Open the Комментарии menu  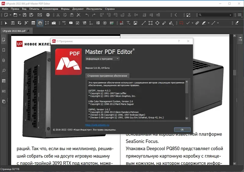click(50, 9)
